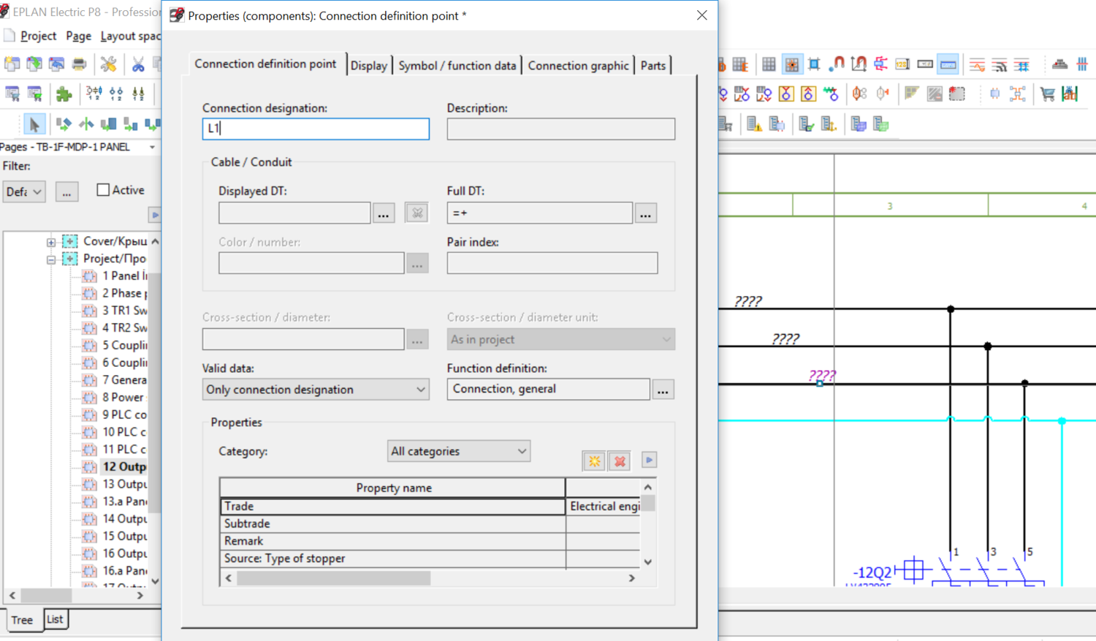Click the print icon in main toolbar

79,64
